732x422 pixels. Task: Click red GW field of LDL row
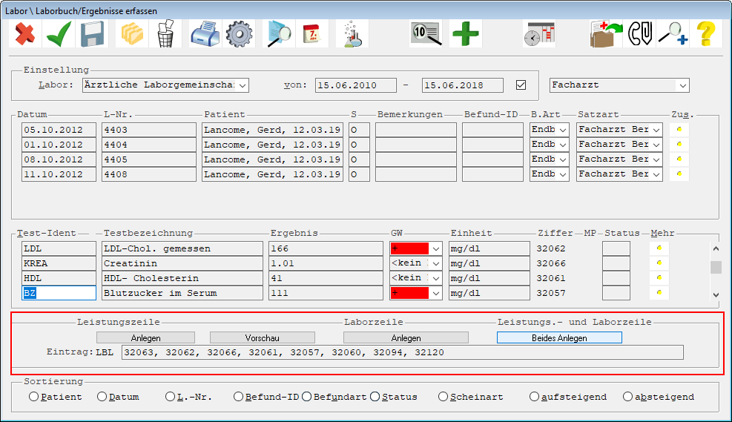(x=409, y=248)
